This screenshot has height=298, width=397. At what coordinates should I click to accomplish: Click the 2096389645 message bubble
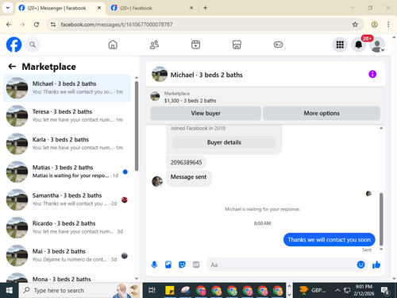pyautogui.click(x=186, y=162)
